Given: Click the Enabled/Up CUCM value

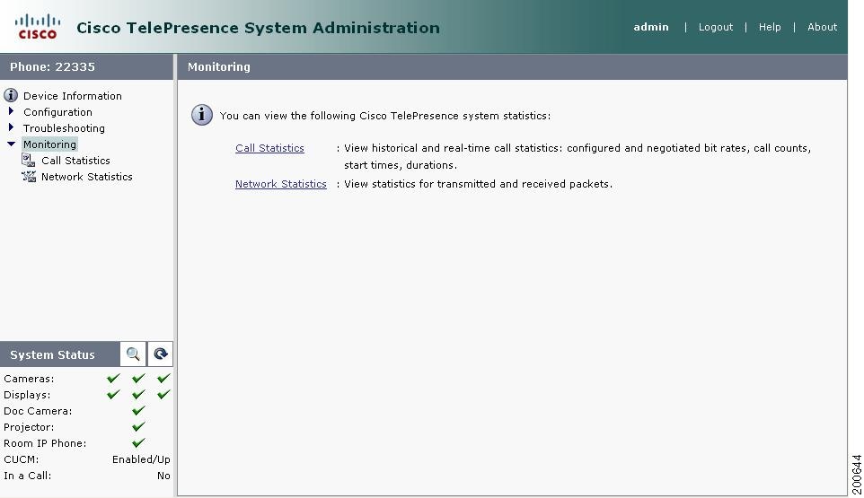Looking at the screenshot, I should click(x=141, y=459).
